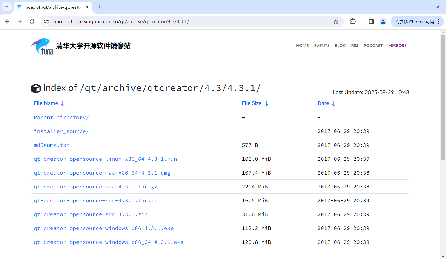Open the Chrome three-dot menu

tap(438, 21)
